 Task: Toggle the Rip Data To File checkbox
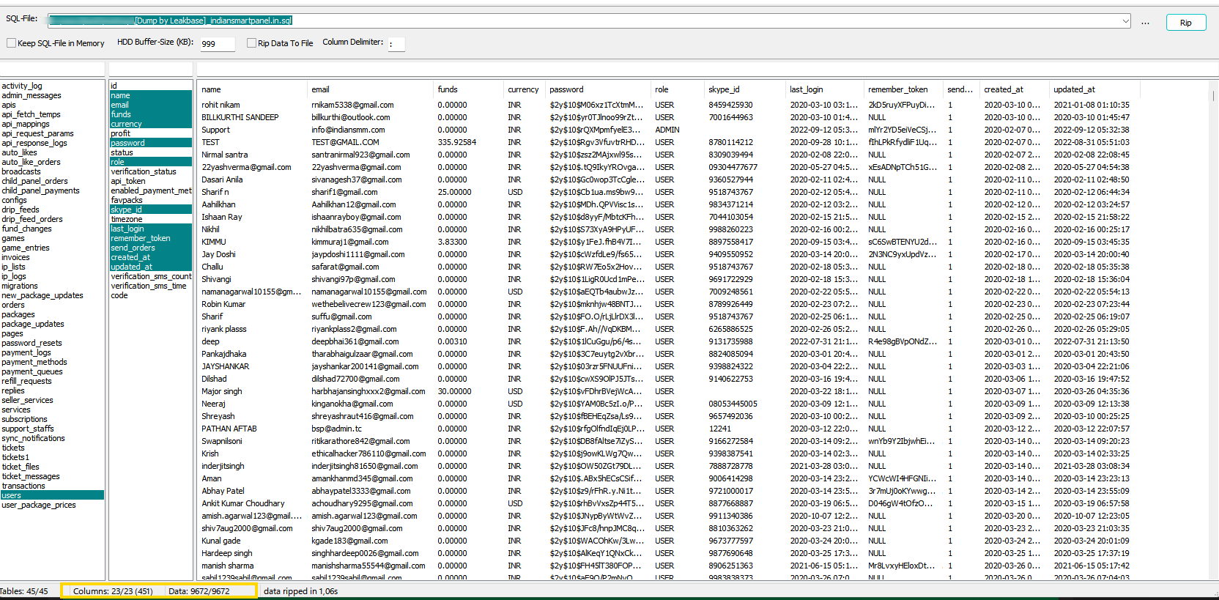coord(252,43)
